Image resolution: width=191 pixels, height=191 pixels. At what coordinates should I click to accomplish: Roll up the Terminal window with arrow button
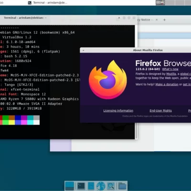pyautogui.click(x=119, y=18)
